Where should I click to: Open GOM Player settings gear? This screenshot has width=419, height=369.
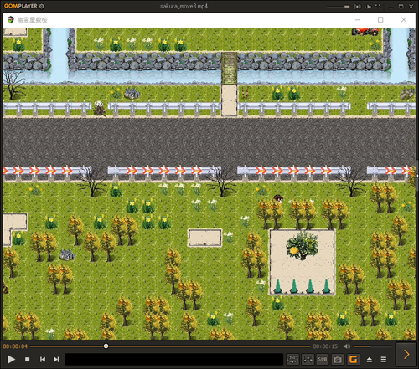coord(42,6)
